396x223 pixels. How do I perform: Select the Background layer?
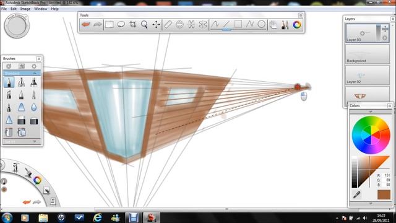368,54
